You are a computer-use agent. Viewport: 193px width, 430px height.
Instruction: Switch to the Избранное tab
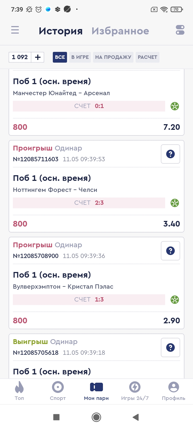120,31
